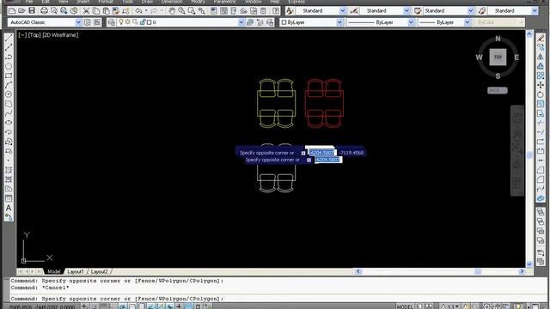Click the Workspace Settings gear icon

pos(88,22)
